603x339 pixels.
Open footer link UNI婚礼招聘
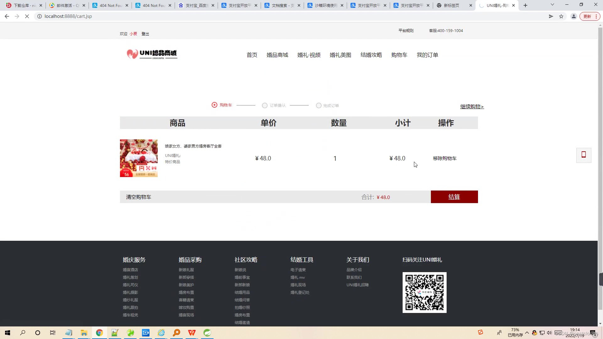tap(357, 285)
